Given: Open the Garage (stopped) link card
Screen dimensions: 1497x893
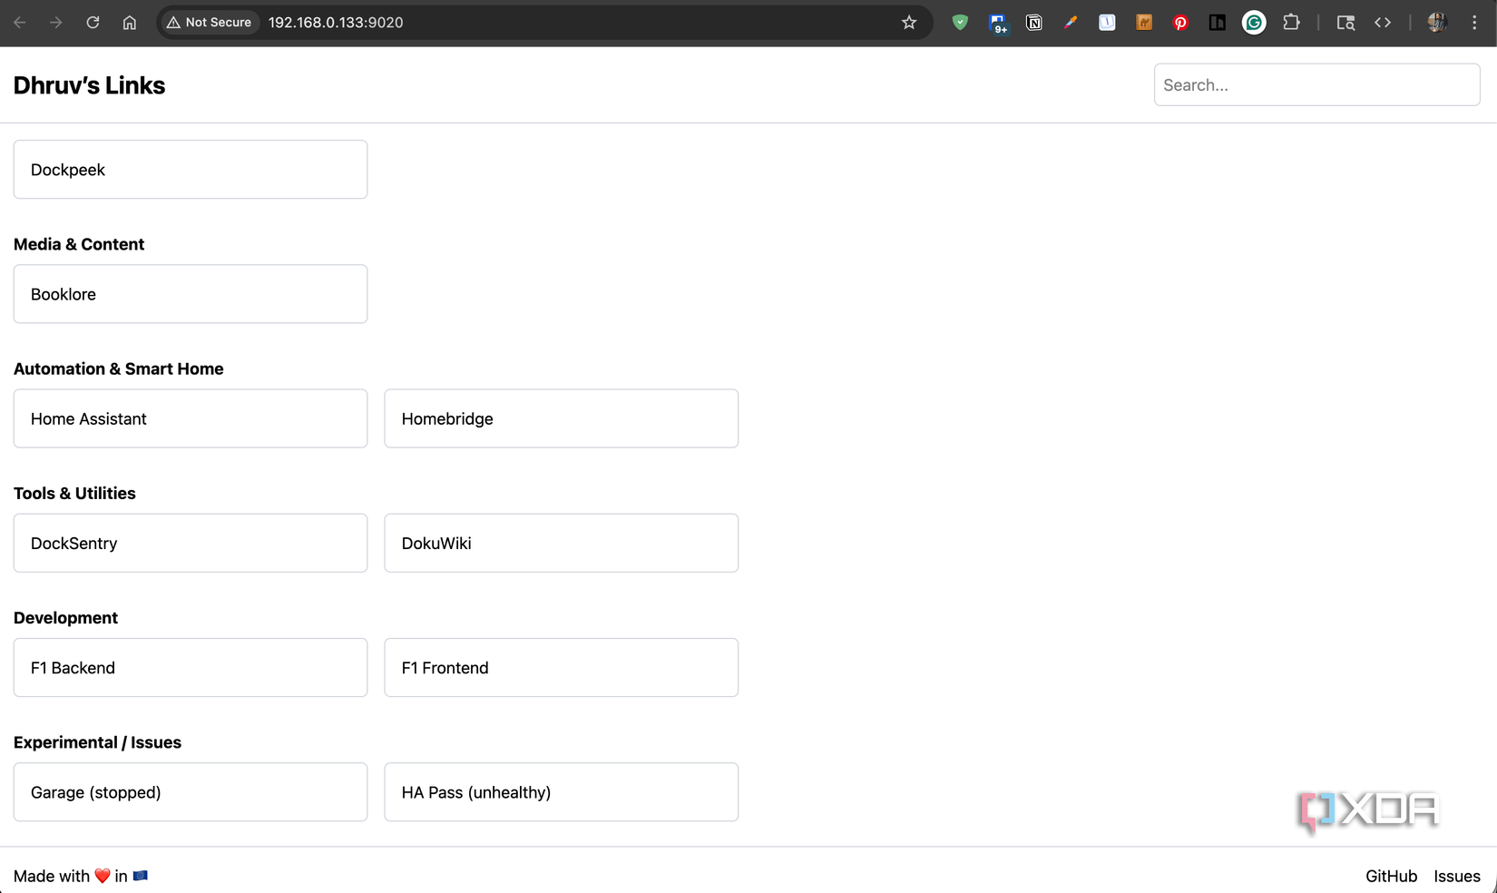Looking at the screenshot, I should pos(191,792).
